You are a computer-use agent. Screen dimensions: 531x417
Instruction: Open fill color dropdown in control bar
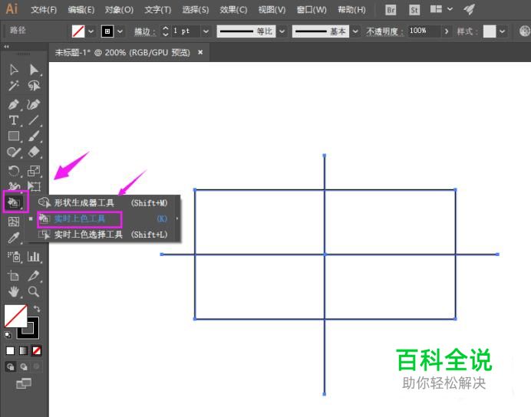coord(91,31)
